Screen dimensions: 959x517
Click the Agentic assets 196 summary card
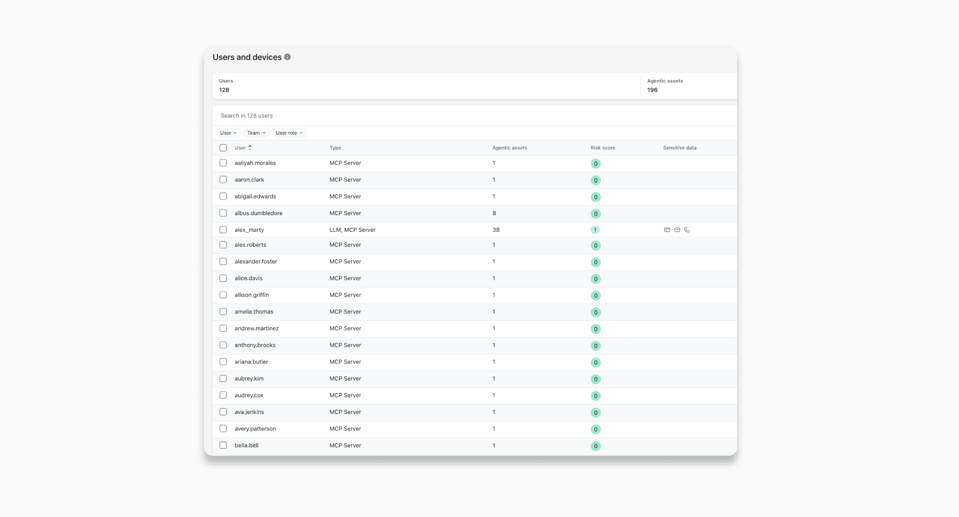[689, 86]
